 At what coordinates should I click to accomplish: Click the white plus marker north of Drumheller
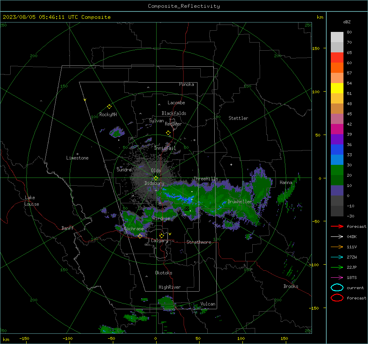tap(231, 164)
